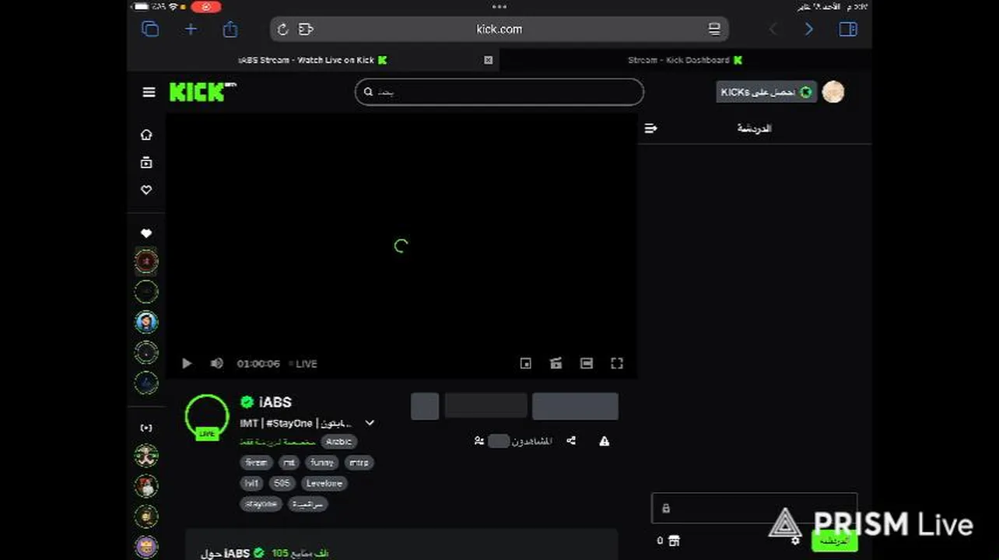This screenshot has height=560, width=999.
Task: Click the live broadcast icon in sidebar
Action: click(x=146, y=428)
